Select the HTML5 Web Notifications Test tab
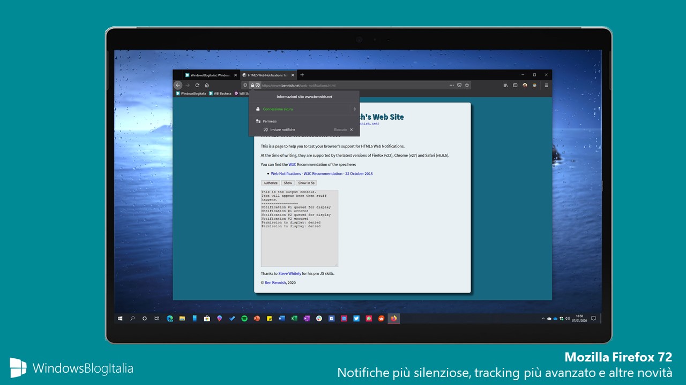 [268, 75]
